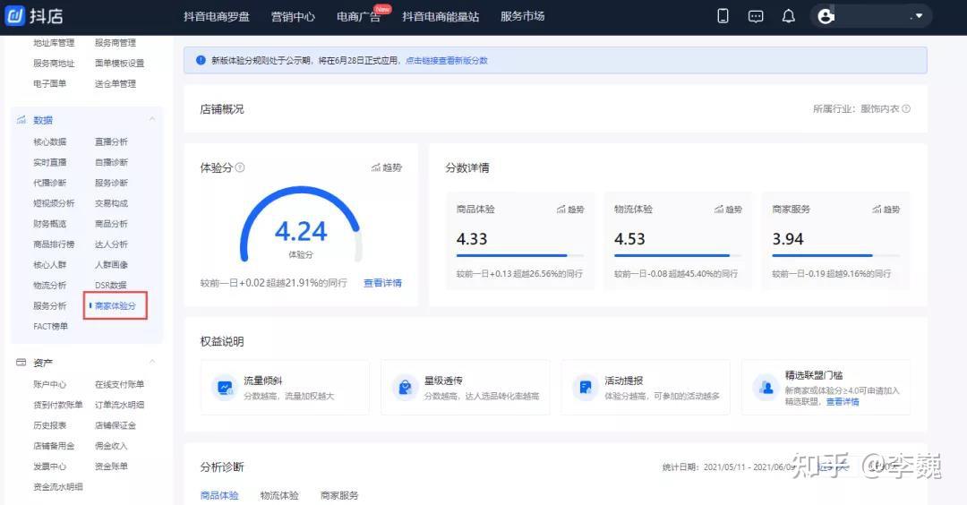Click the 抖店 logo icon
The image size is (967, 505).
pyautogui.click(x=15, y=15)
